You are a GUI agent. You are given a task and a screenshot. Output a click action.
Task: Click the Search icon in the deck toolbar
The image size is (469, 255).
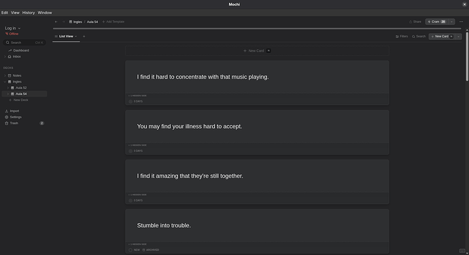point(413,37)
